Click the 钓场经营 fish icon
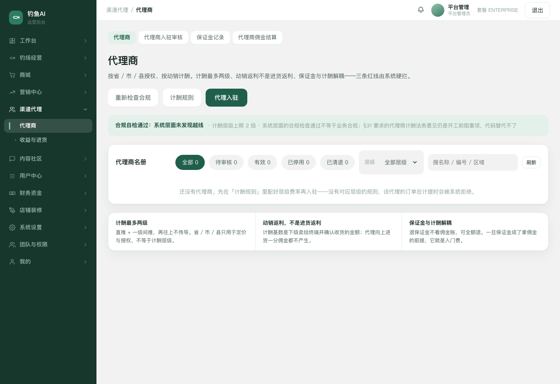The height and width of the screenshot is (384, 560). (x=12, y=58)
